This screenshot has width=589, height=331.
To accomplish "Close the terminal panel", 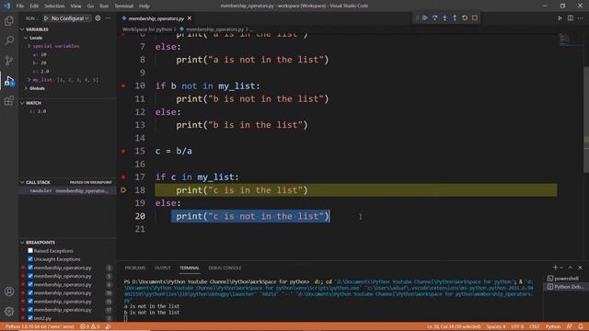I will click(x=580, y=268).
